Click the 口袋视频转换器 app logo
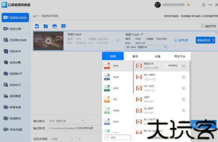This screenshot has height=142, width=218. [4, 5]
